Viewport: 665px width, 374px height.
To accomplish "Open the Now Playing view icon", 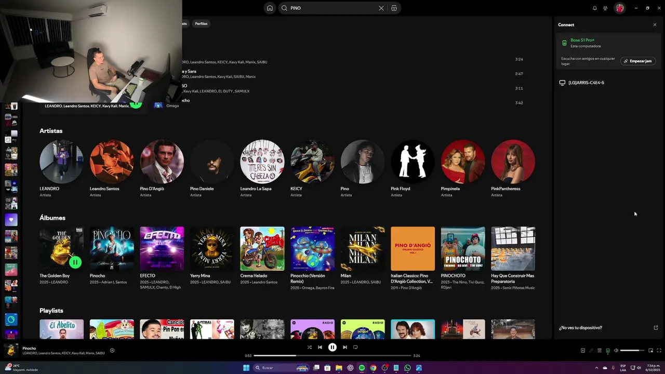I will [582, 351].
